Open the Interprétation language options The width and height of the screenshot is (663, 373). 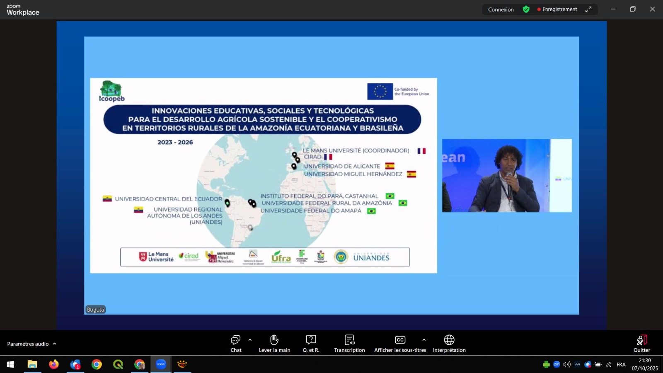click(449, 344)
